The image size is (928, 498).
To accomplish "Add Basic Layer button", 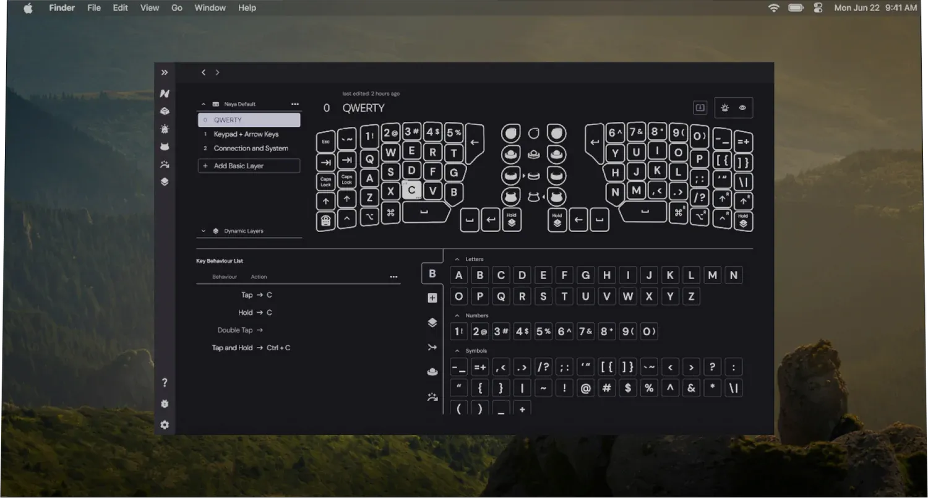I will (x=249, y=166).
